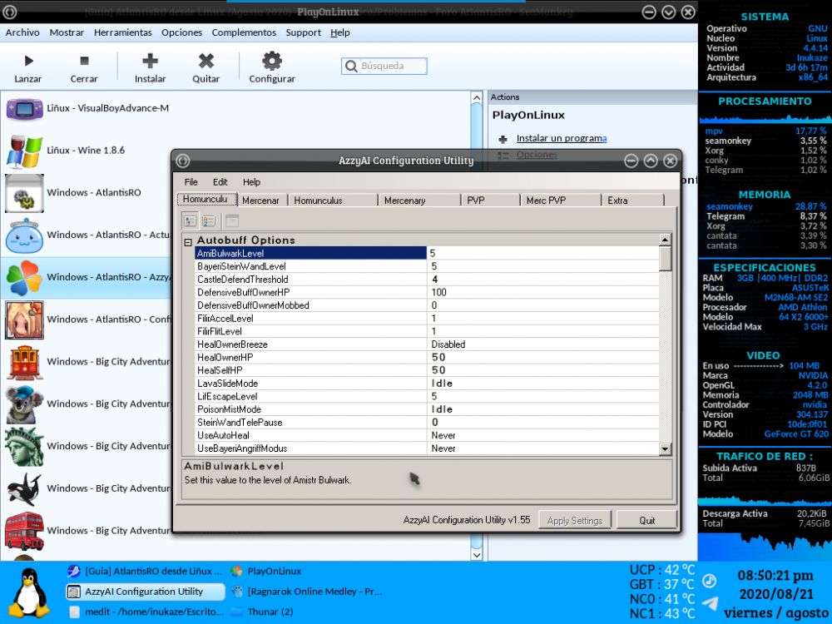The image size is (832, 624).
Task: Click the Telegram tray icon
Action: (710, 603)
